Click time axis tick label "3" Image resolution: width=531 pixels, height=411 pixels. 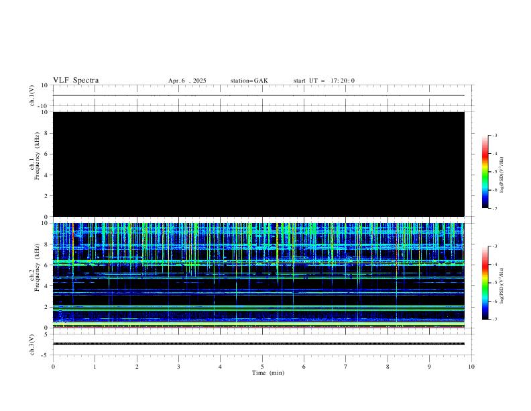click(x=178, y=367)
